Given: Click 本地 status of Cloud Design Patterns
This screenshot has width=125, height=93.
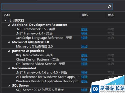Looking at the screenshot, I should point(110,60).
